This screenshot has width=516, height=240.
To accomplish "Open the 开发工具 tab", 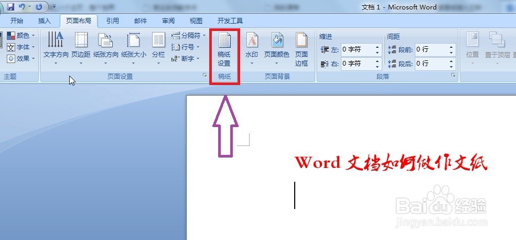I will click(x=230, y=21).
